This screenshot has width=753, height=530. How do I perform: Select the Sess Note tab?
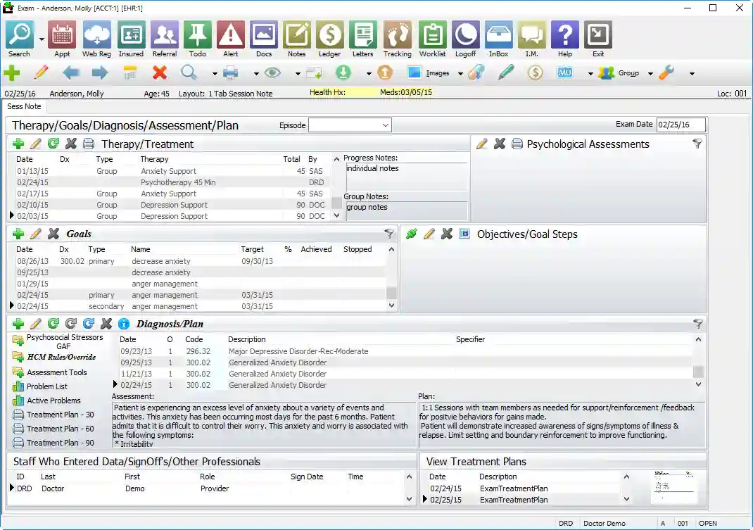[x=24, y=106]
